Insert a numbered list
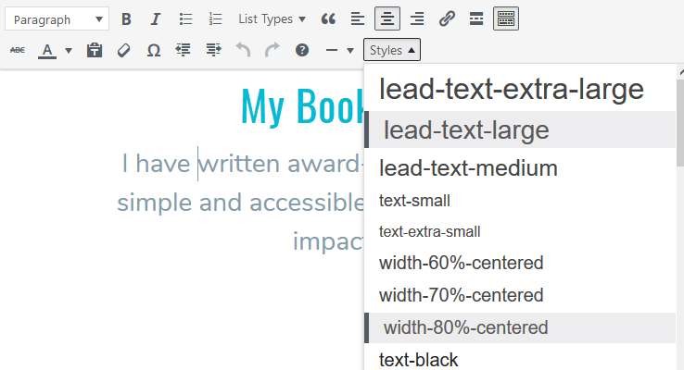Screen dimensions: 684x370 (x=215, y=19)
